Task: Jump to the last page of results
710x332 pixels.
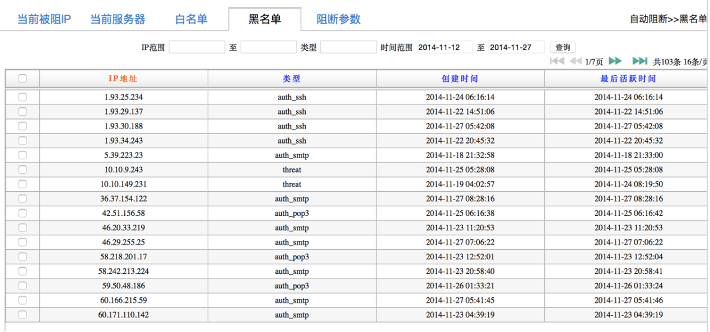Action: coord(639,61)
